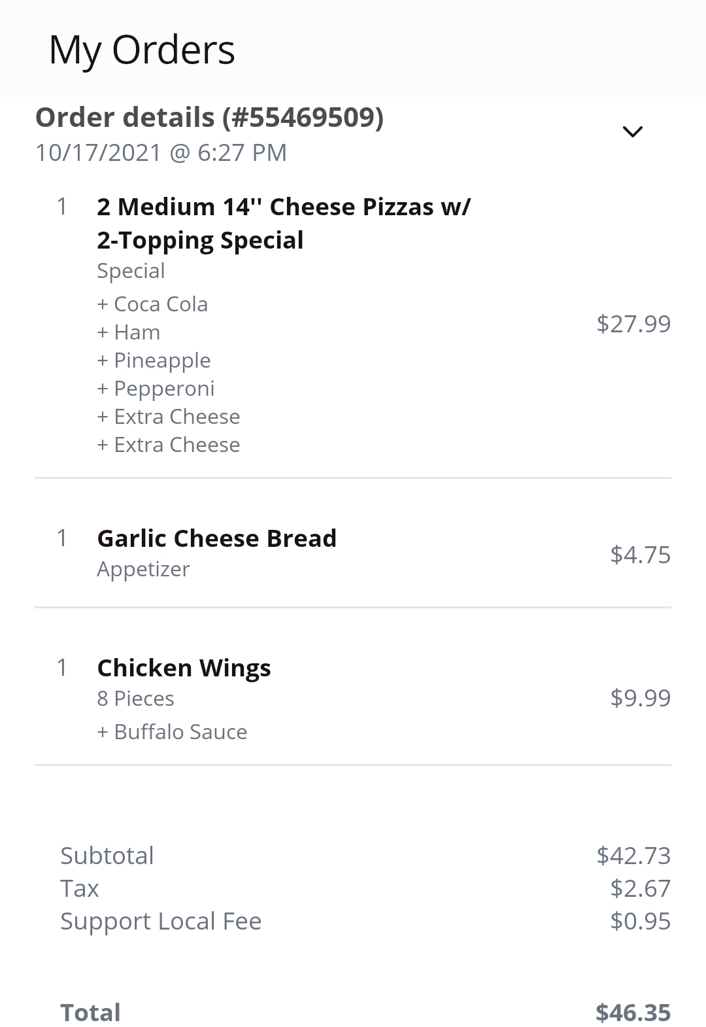Click the Tax label
Viewport: 706px width, 1027px height.
[80, 888]
